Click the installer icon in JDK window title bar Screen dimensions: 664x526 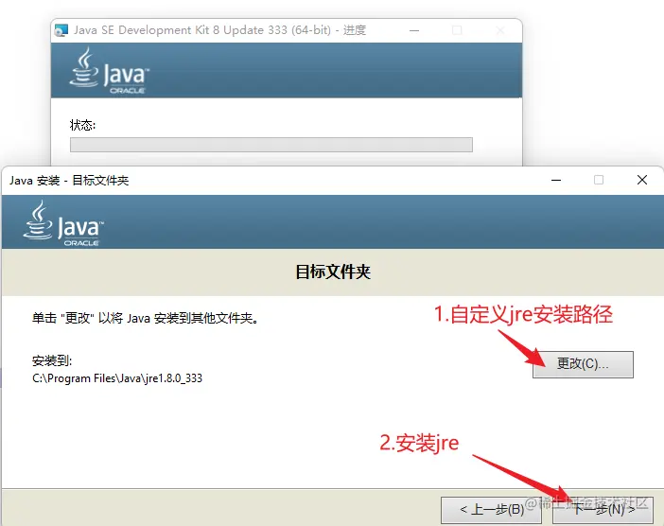61,30
